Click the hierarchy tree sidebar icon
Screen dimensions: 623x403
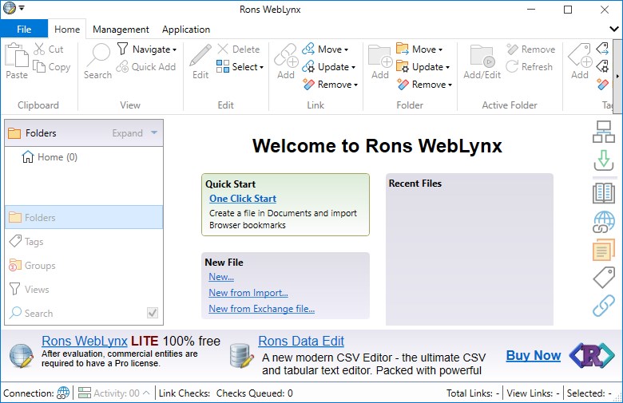604,132
